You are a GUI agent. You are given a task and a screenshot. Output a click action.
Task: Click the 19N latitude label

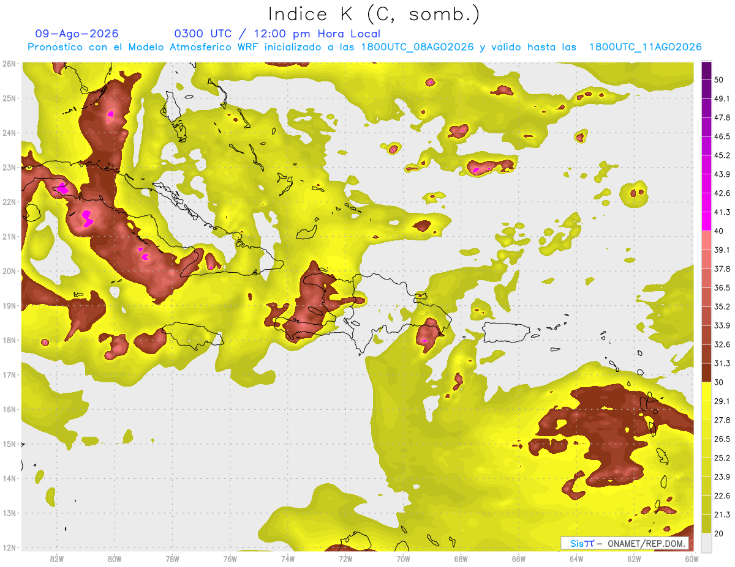[9, 306]
